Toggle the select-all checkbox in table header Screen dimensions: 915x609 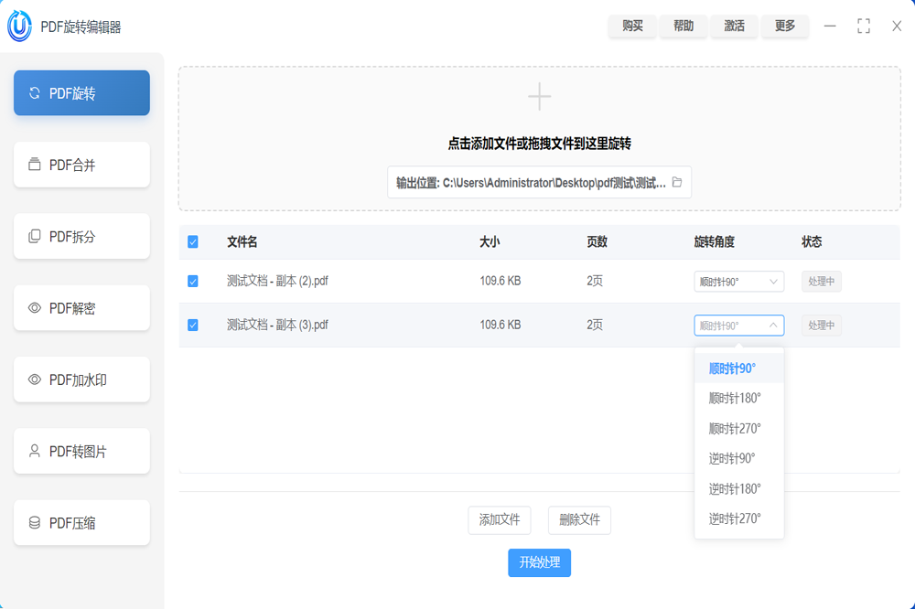[193, 242]
